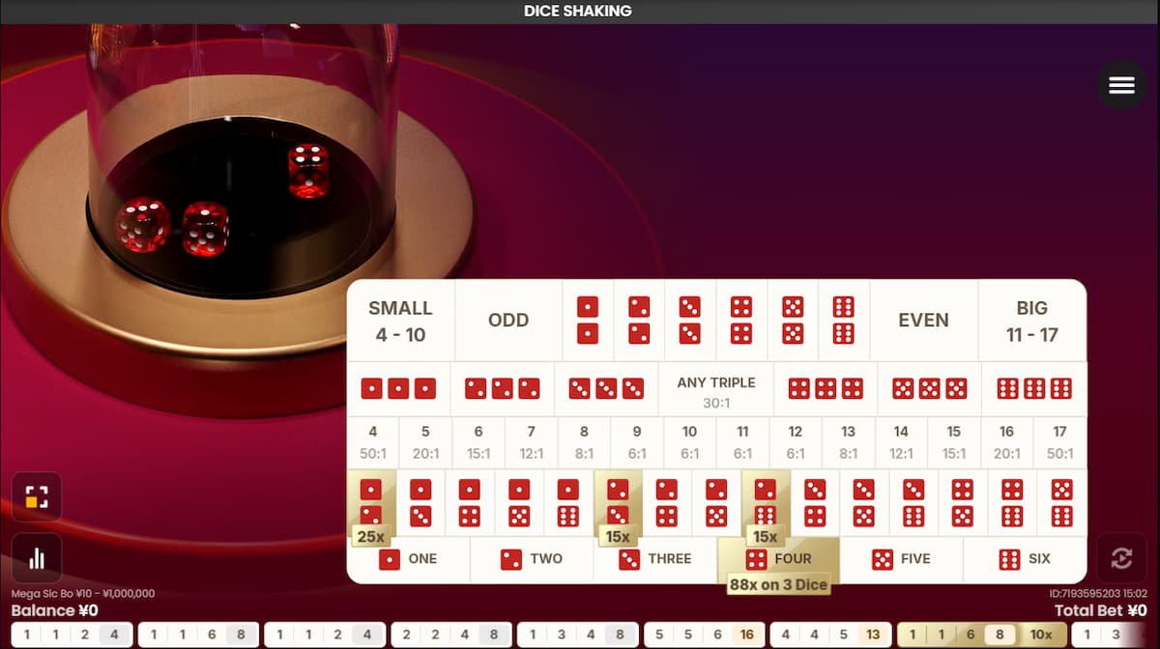Toggle the fullscreen view icon
The image size is (1160, 649).
(x=37, y=496)
